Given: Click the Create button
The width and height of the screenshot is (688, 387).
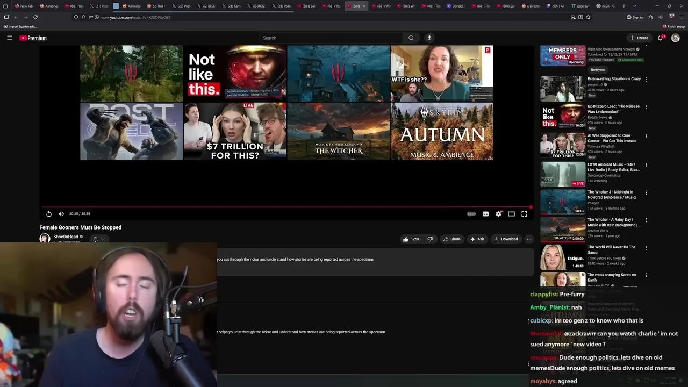Looking at the screenshot, I should click(639, 38).
